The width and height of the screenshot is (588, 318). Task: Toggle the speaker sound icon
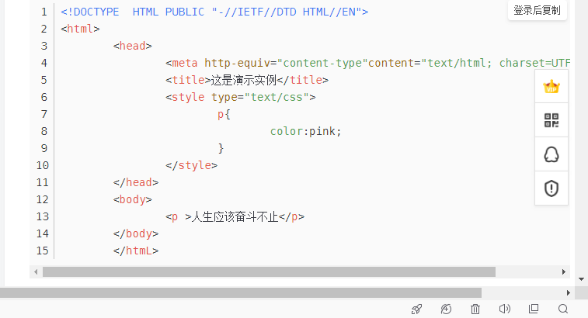pyautogui.click(x=504, y=309)
